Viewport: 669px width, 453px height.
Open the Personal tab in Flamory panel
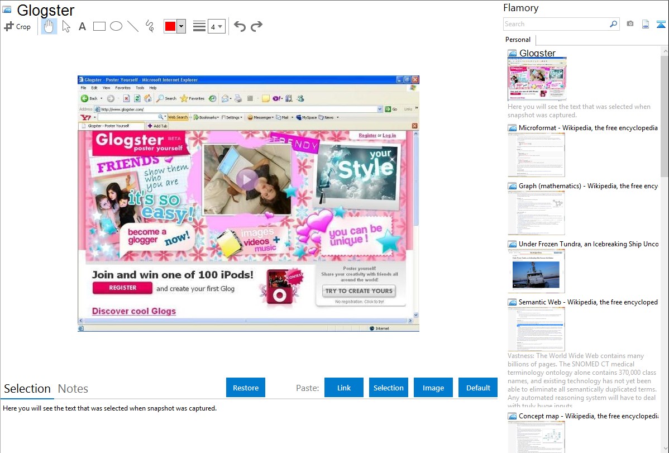point(518,40)
